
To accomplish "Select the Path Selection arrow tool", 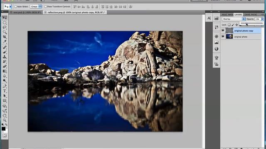I will pos(5,96).
